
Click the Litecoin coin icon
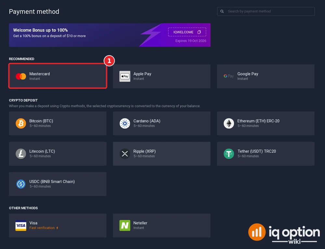pyautogui.click(x=21, y=154)
